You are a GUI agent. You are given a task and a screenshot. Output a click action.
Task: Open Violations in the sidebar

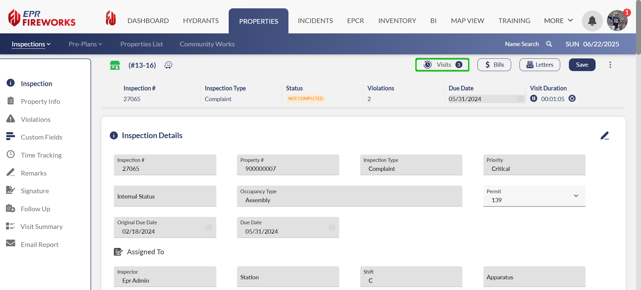click(x=35, y=119)
